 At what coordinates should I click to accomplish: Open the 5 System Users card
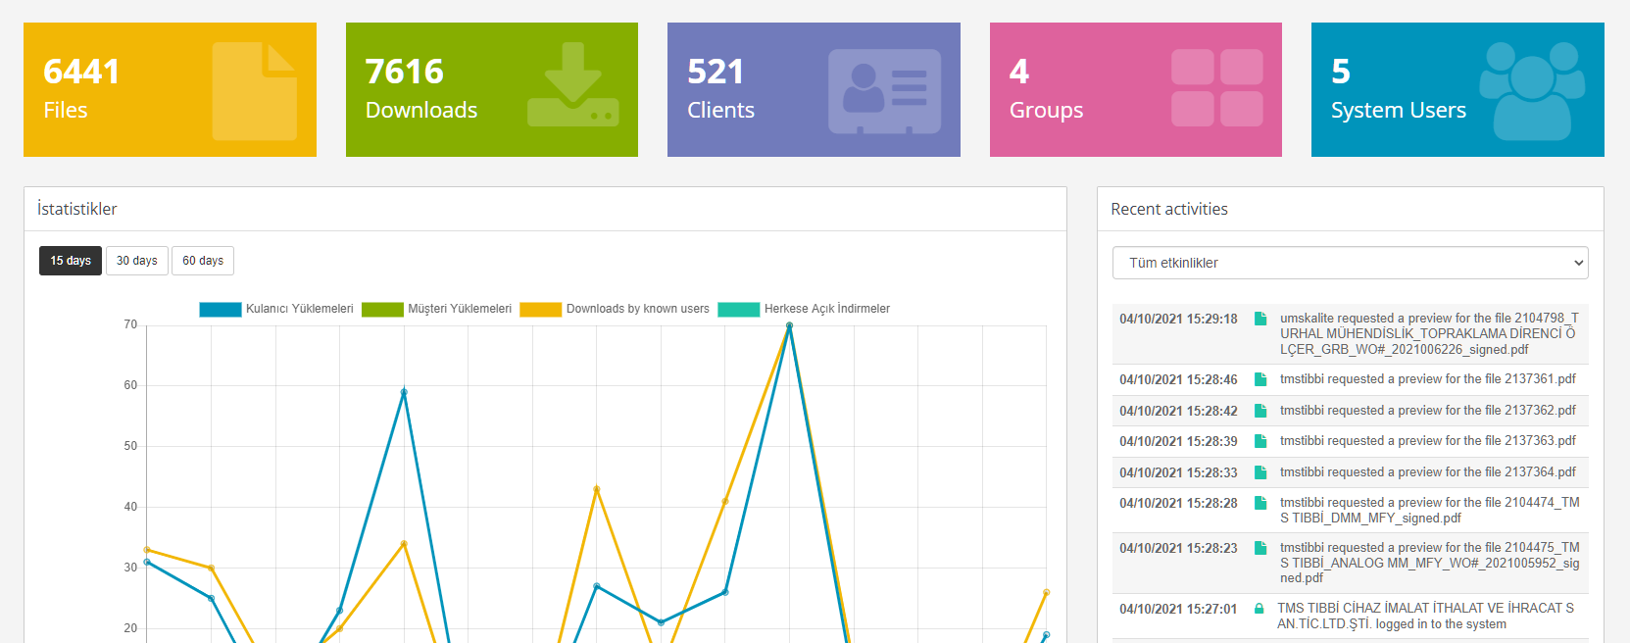[1457, 89]
